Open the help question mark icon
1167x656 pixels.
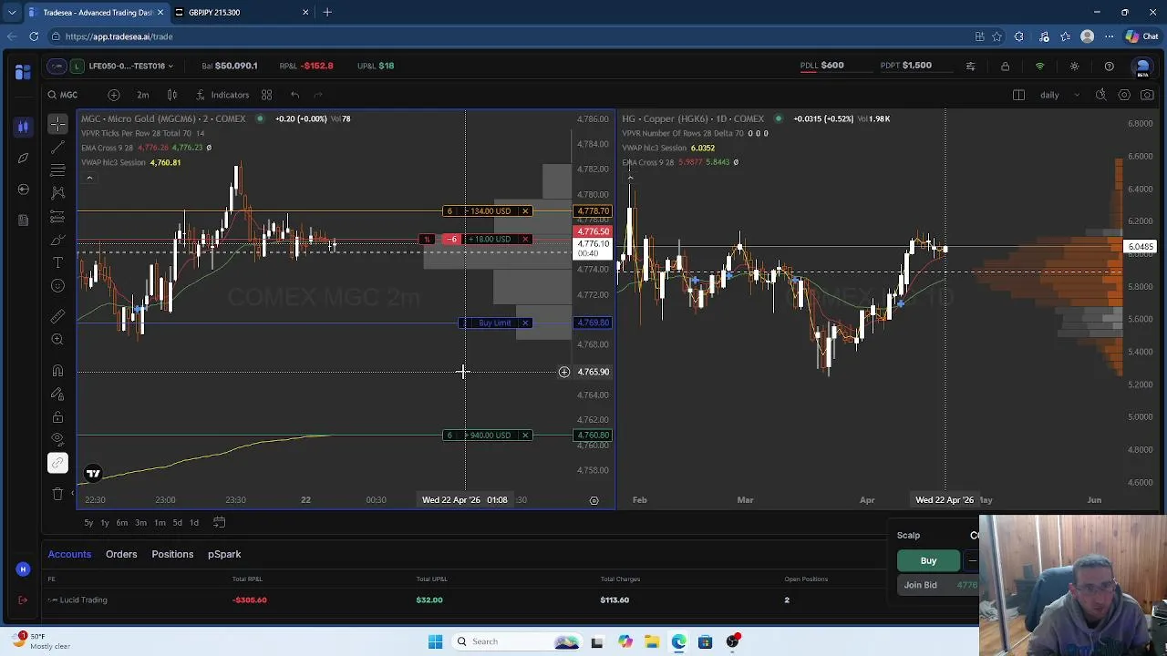(1109, 66)
